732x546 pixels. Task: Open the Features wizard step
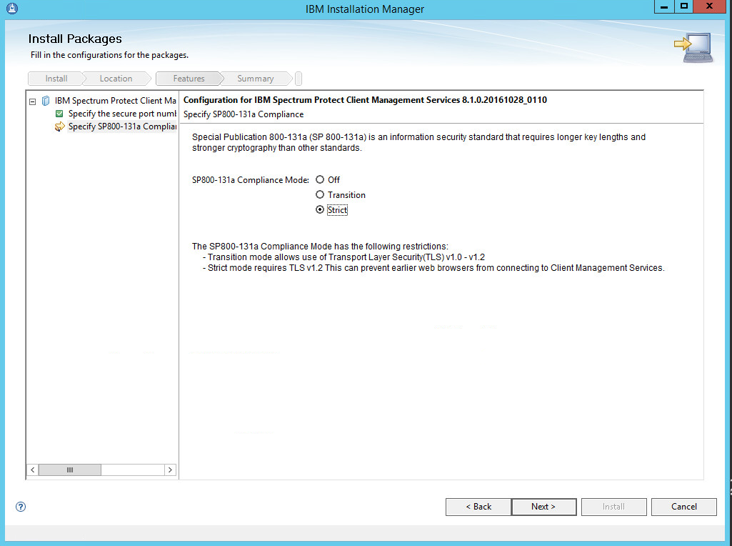click(x=189, y=79)
